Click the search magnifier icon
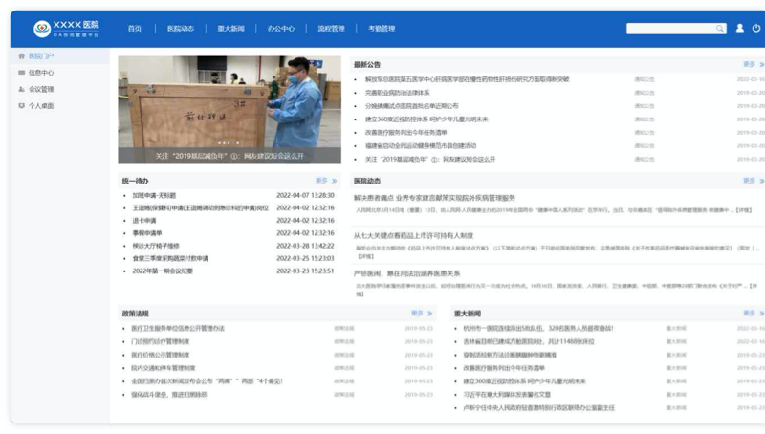765x434 pixels. [x=720, y=29]
